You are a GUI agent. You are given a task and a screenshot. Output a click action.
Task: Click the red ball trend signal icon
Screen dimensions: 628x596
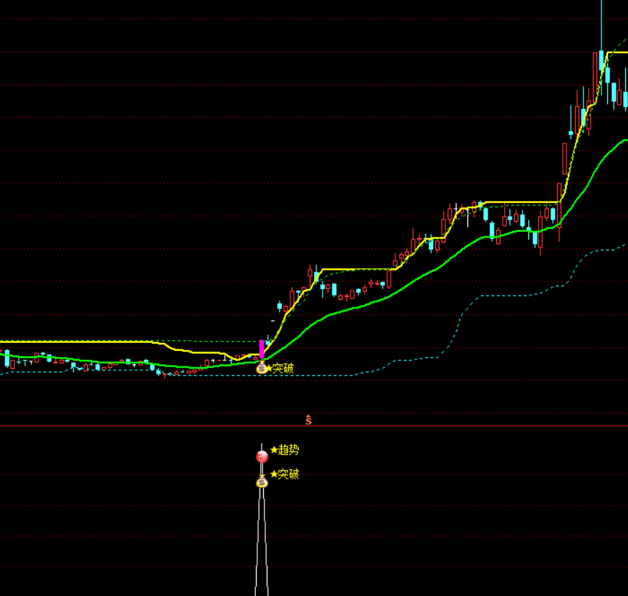point(262,456)
